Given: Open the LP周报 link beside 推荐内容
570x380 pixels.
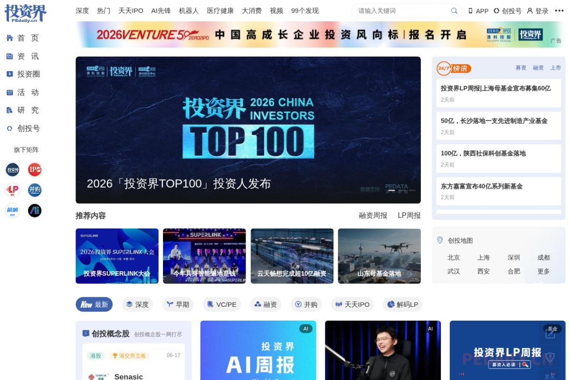Looking at the screenshot, I should pos(409,215).
